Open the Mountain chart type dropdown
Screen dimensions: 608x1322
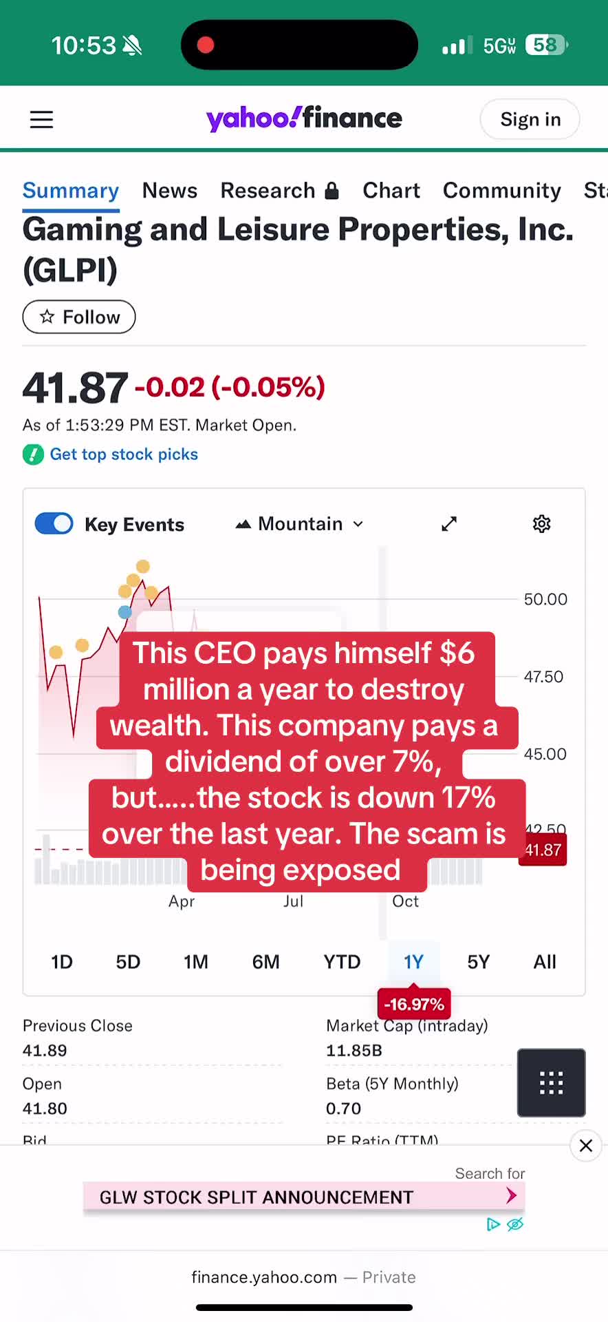click(x=300, y=524)
